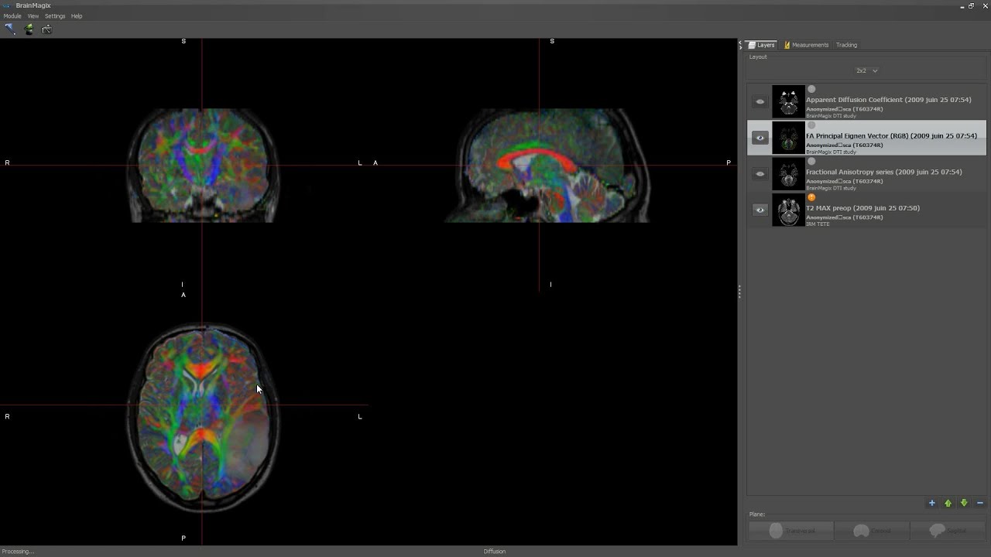Click the coronal brain view image

[x=203, y=165]
